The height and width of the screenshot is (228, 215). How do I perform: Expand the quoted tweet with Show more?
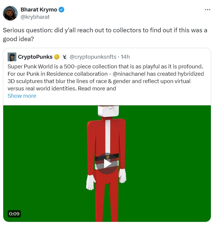point(22,96)
